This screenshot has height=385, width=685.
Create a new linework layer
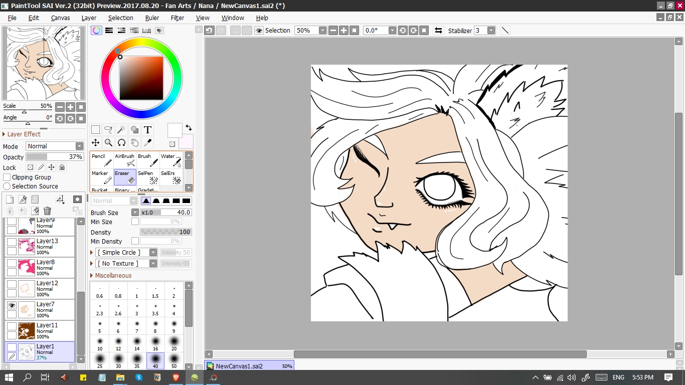pos(23,200)
